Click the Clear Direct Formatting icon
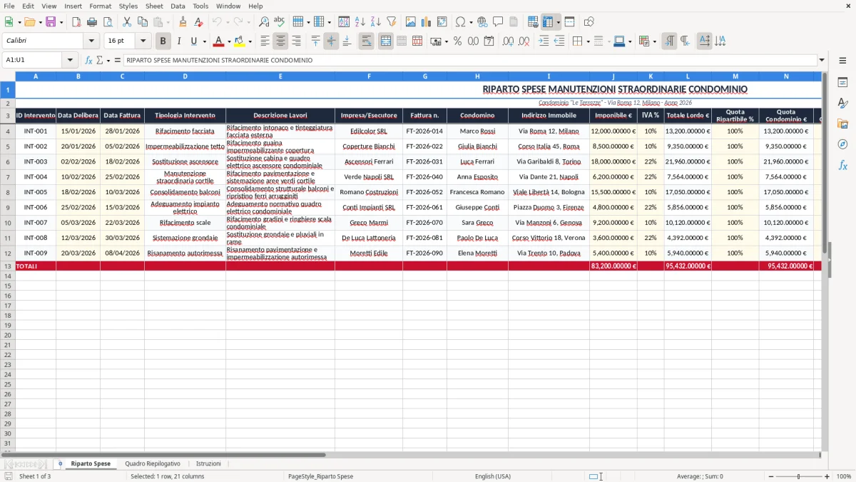Screen dimensions: 856x482 [198, 22]
